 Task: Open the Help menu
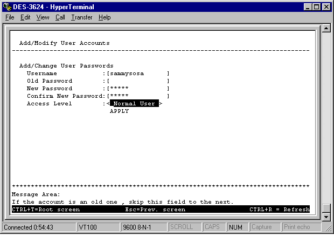point(105,17)
